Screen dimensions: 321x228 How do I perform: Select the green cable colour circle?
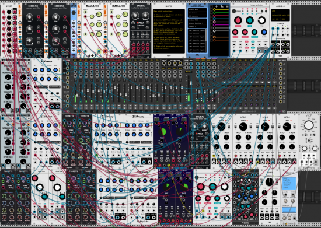point(214,13)
